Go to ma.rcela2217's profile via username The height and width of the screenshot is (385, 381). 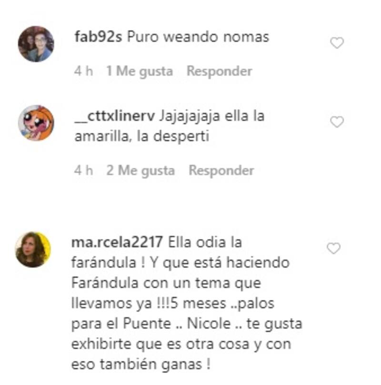tap(117, 242)
